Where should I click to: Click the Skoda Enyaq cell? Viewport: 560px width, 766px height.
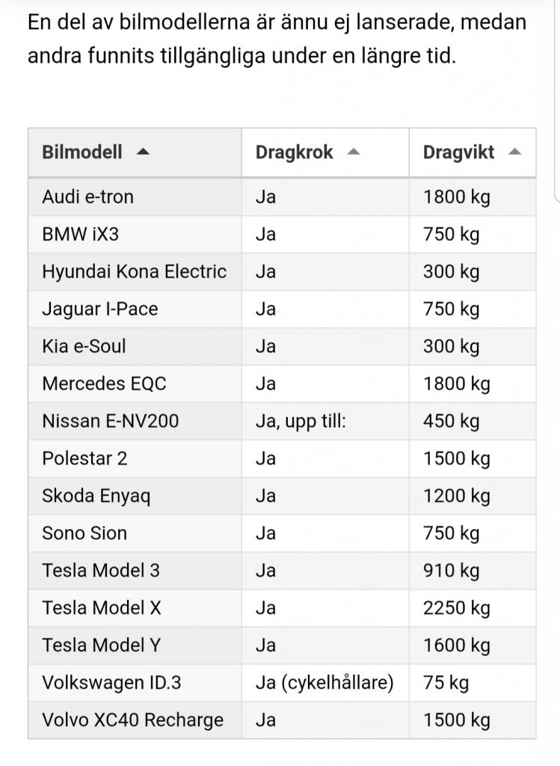(135, 496)
